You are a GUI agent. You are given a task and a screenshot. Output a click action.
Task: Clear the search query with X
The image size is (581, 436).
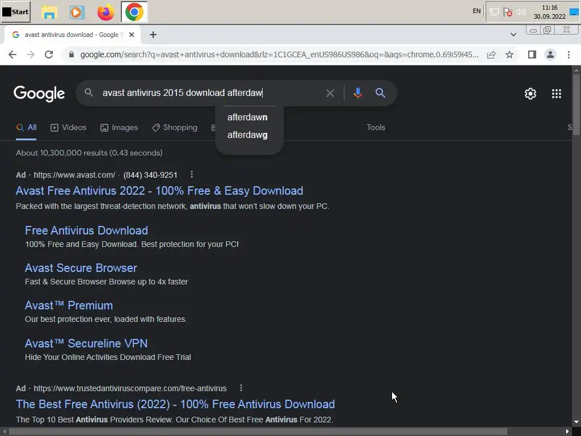click(x=330, y=93)
